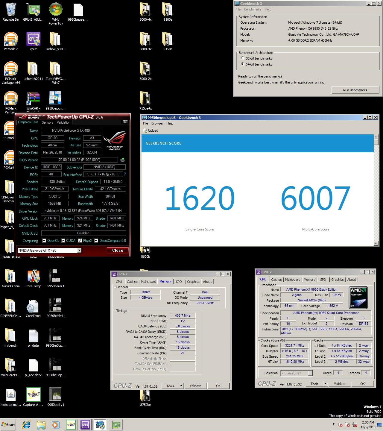Click the AMD Phenom logo in CPU-Z

(x=358, y=298)
